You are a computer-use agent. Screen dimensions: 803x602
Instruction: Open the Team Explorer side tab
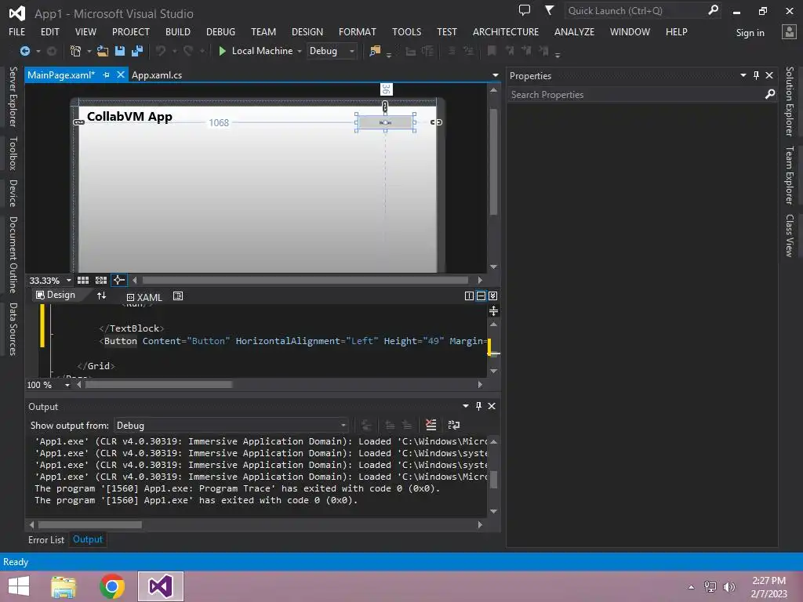pos(790,175)
